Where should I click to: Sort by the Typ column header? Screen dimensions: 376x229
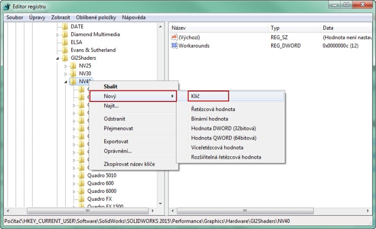tap(294, 28)
